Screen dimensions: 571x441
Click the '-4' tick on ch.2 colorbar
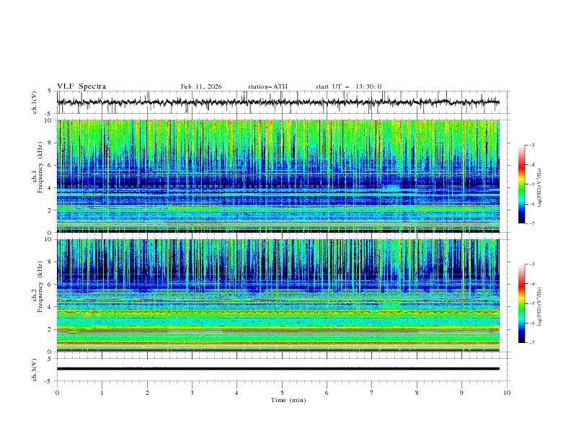(531, 284)
